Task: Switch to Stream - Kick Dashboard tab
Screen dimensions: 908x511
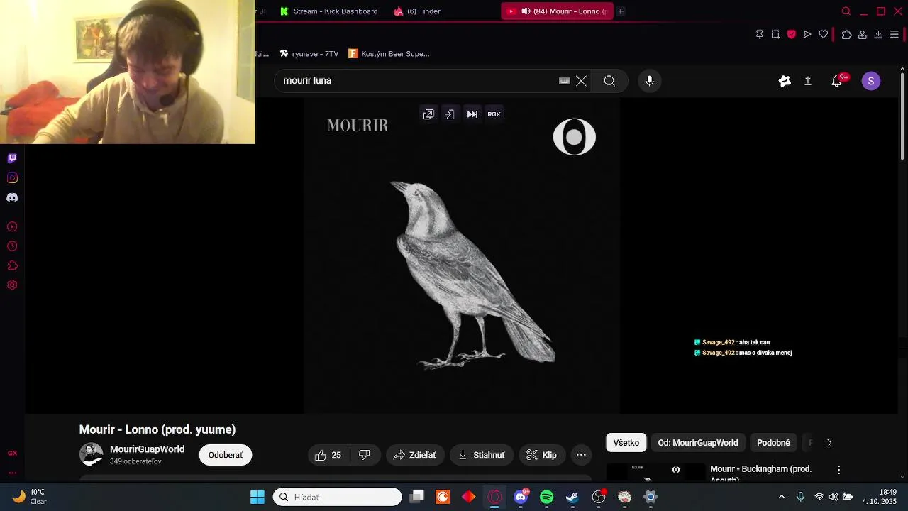Action: point(329,11)
